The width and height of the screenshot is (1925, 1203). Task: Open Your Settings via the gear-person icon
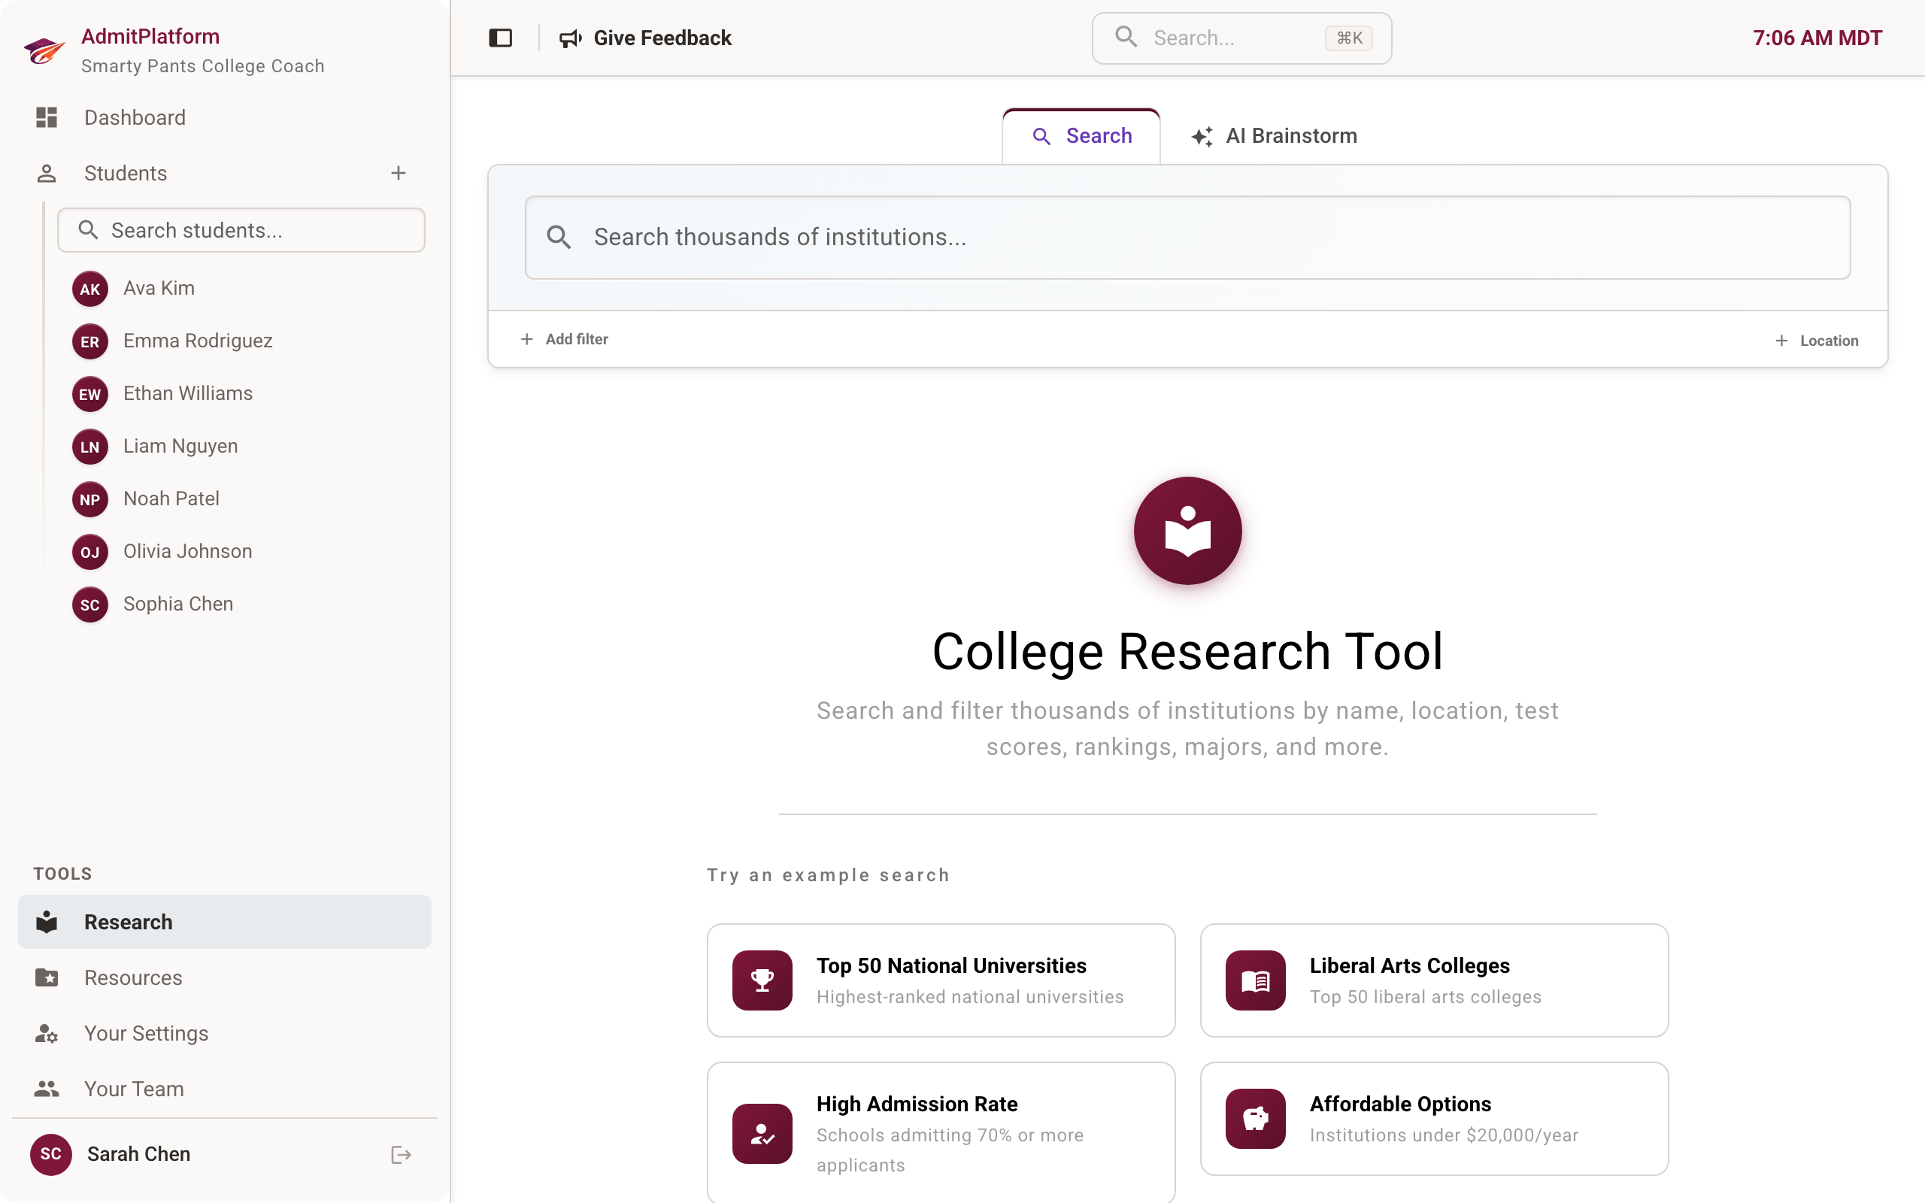tap(46, 1033)
